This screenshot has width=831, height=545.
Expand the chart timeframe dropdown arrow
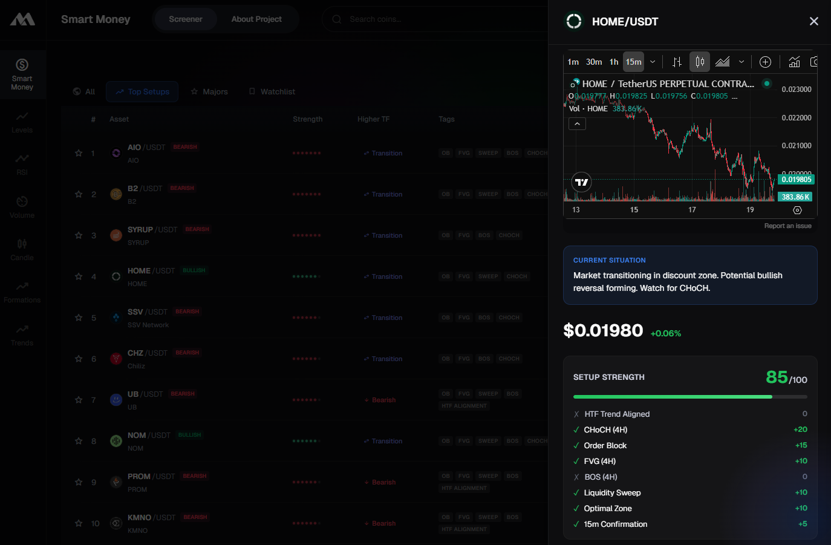point(653,62)
